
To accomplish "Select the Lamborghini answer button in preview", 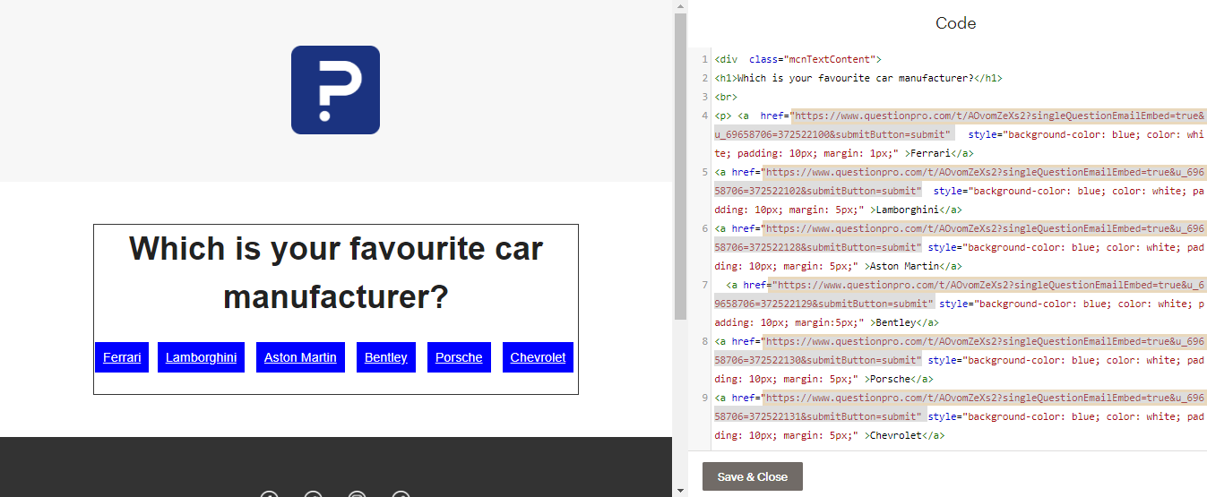I will click(x=201, y=357).
